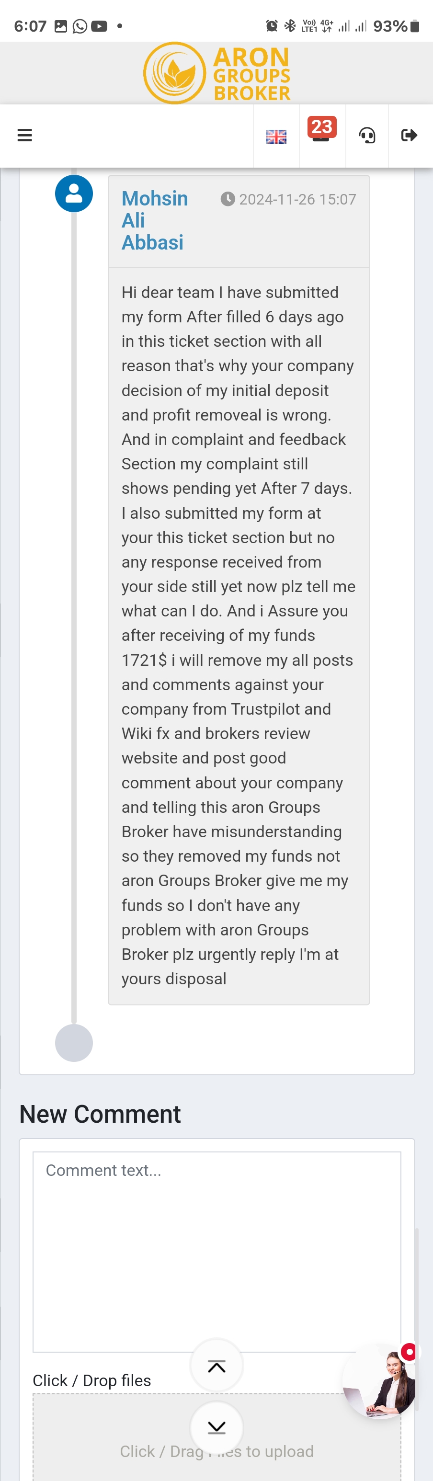Screen dimensions: 433x1481
Task: Click the 2024-11-26 15:07 comment timestamp
Action: (289, 200)
